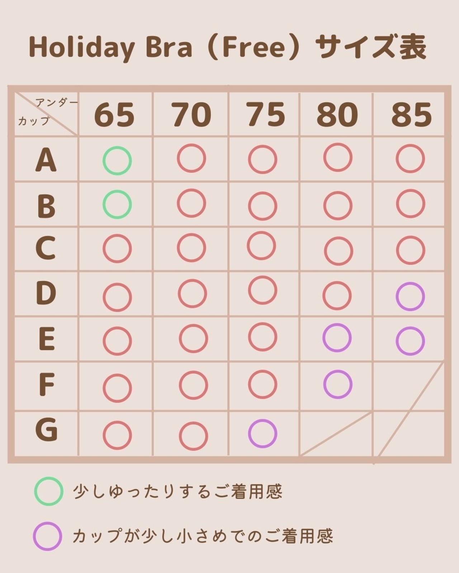
Task: Click the A cup row label
Action: (x=46, y=160)
